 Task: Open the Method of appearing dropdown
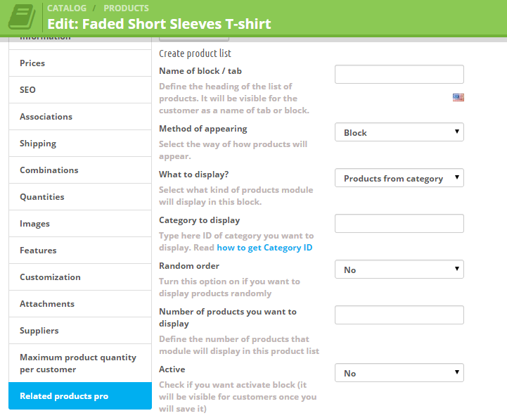(x=399, y=132)
